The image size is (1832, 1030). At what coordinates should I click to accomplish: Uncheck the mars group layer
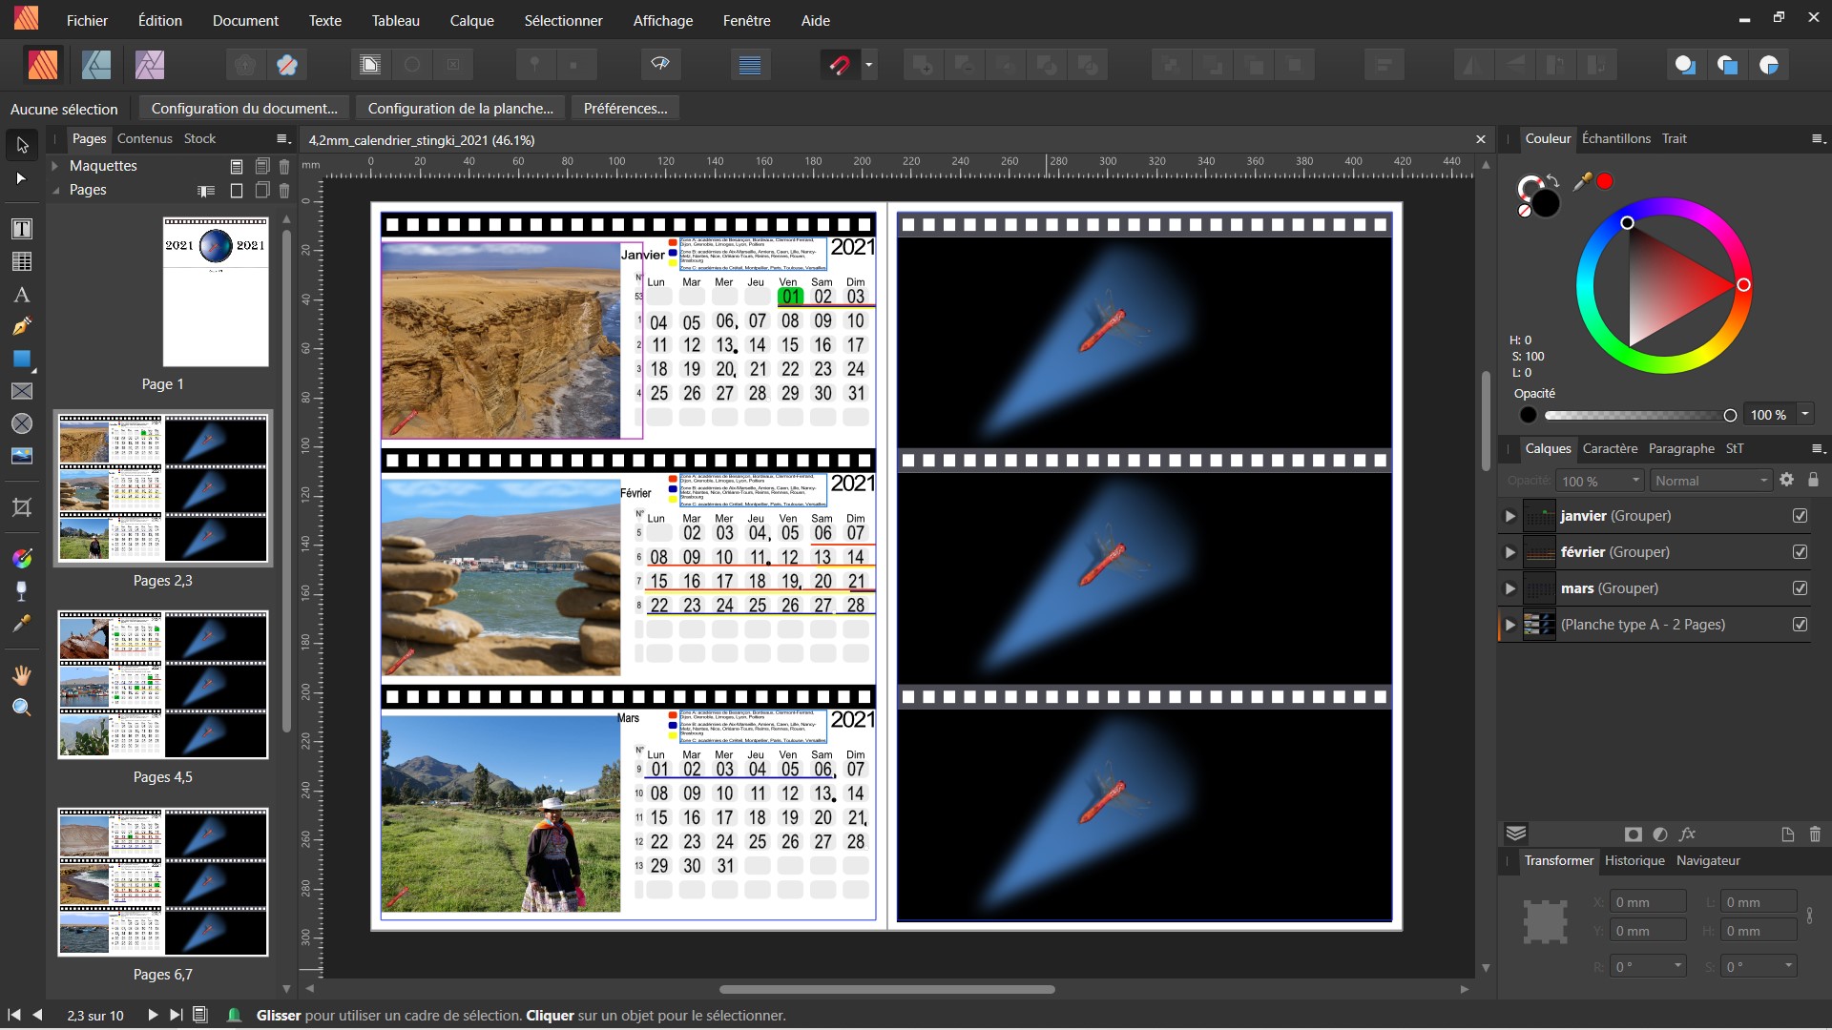(x=1800, y=588)
